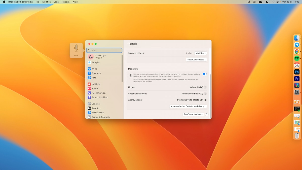Select Tempo di Utilizzo hourglass icon
The image size is (302, 170).
[x=89, y=97]
